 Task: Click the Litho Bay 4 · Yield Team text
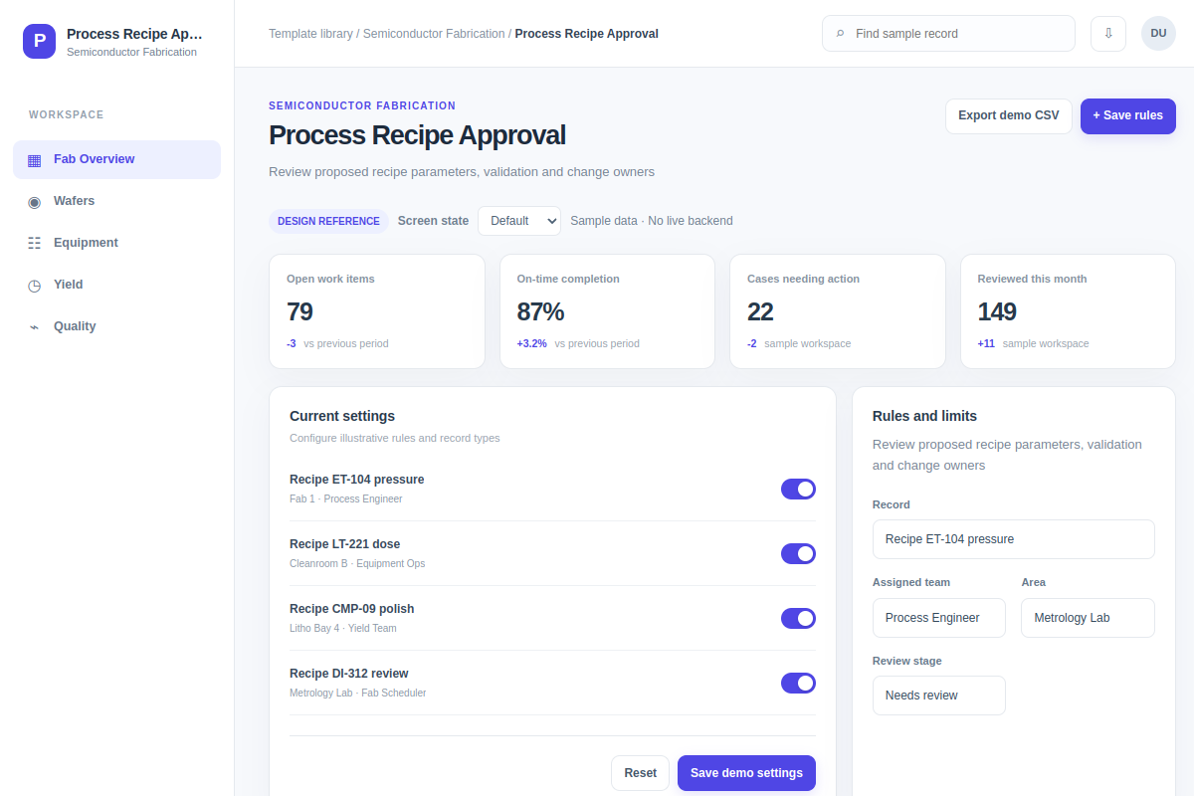(x=343, y=628)
